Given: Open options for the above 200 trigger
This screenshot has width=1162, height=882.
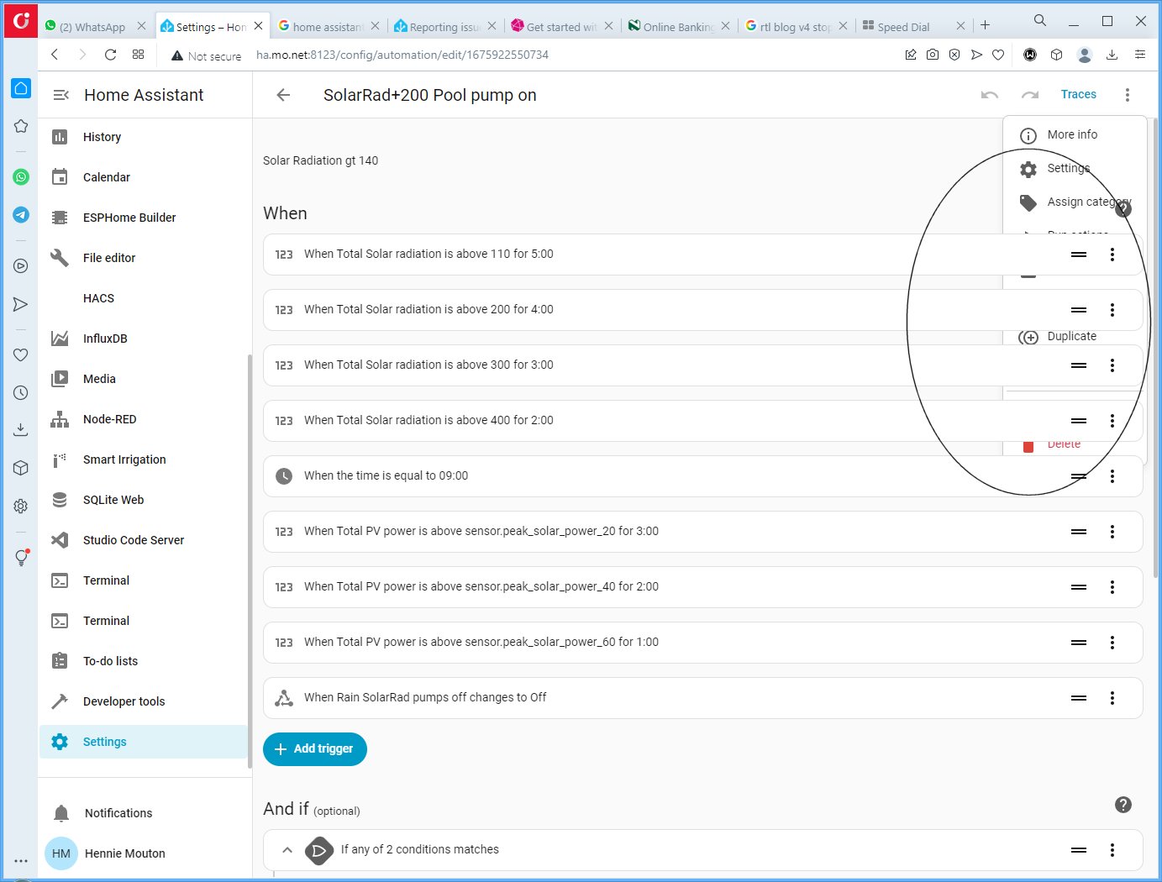Looking at the screenshot, I should pos(1112,310).
